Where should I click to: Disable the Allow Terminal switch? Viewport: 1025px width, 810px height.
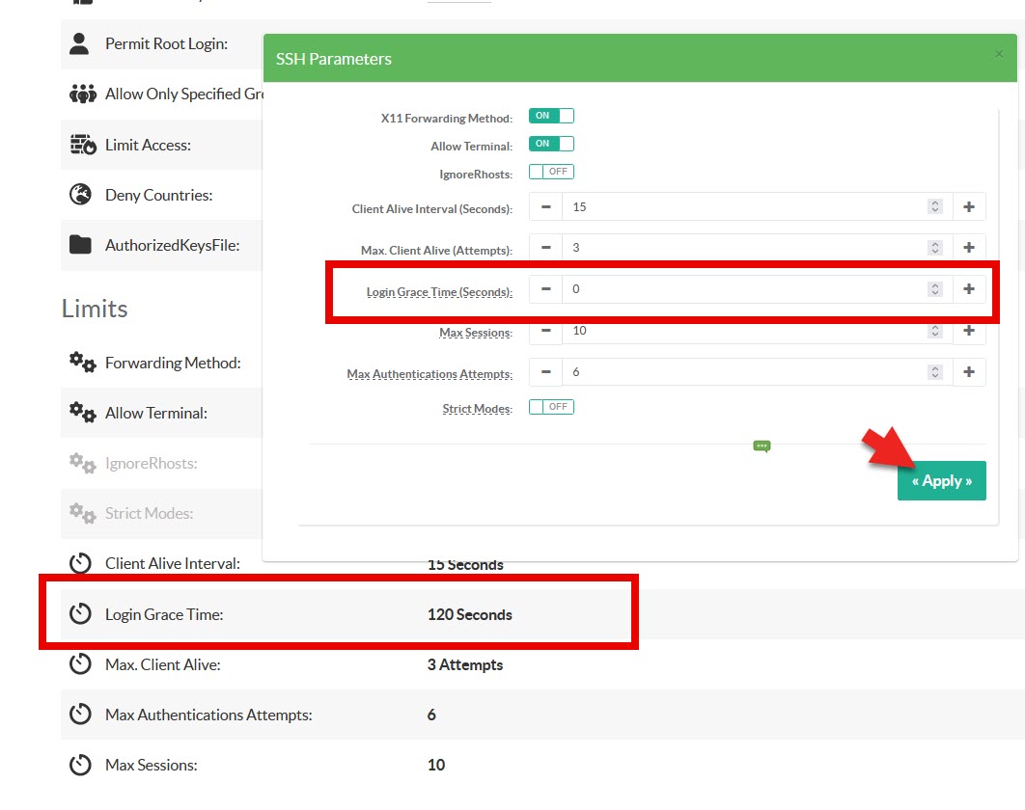(551, 144)
